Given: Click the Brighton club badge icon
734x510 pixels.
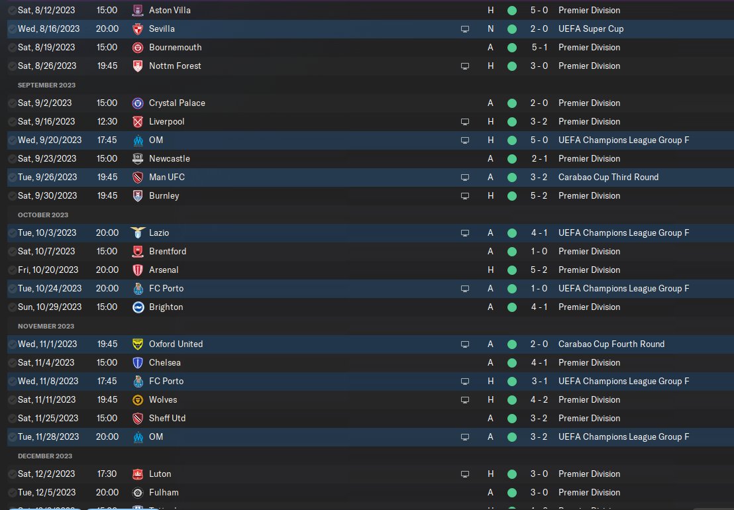Looking at the screenshot, I should pyautogui.click(x=138, y=307).
